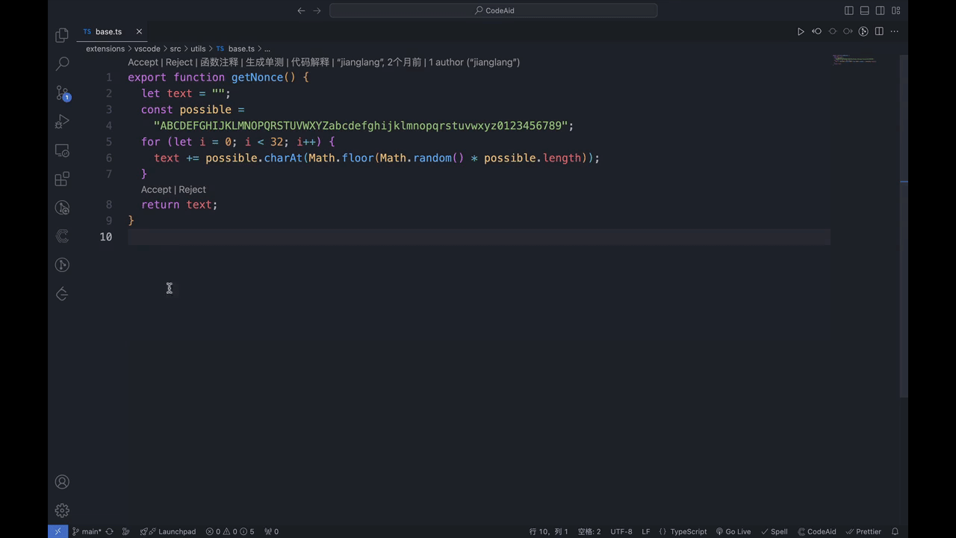Open the extensions breadcrumb segment
The height and width of the screenshot is (538, 956).
pyautogui.click(x=105, y=49)
